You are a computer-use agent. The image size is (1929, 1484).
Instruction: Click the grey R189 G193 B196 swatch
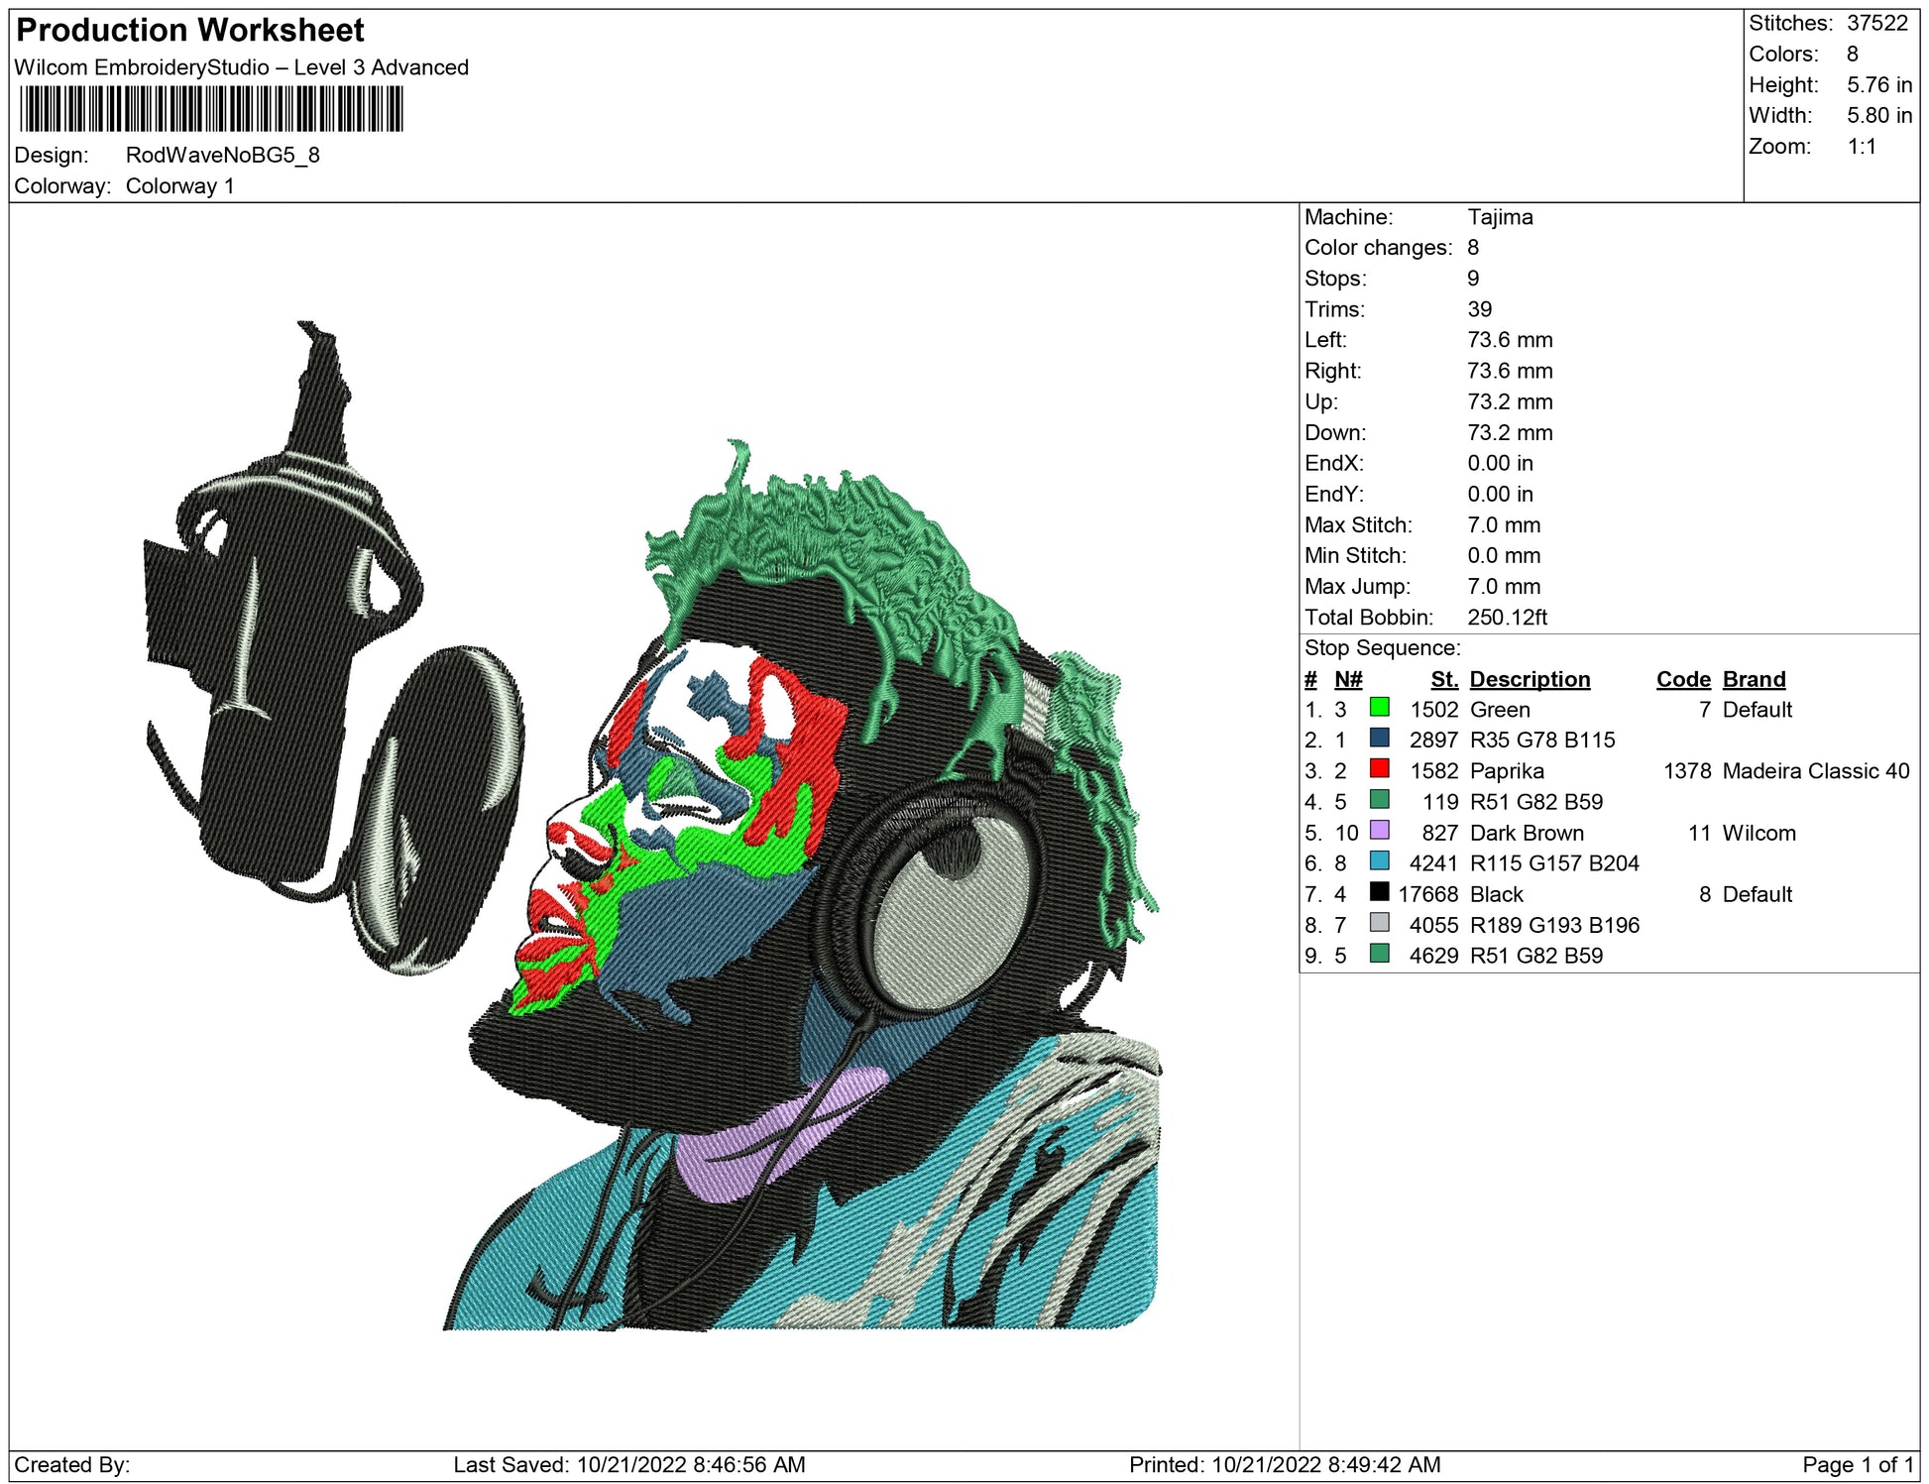point(1379,923)
